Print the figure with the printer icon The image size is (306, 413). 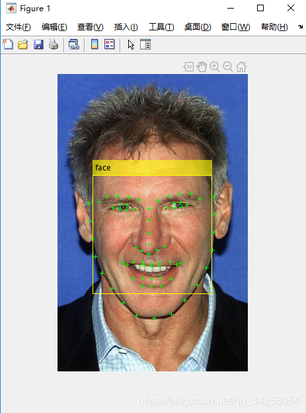click(54, 44)
